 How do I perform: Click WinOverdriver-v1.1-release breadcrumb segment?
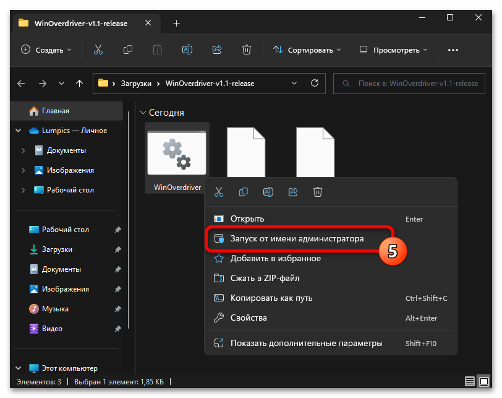tap(210, 84)
